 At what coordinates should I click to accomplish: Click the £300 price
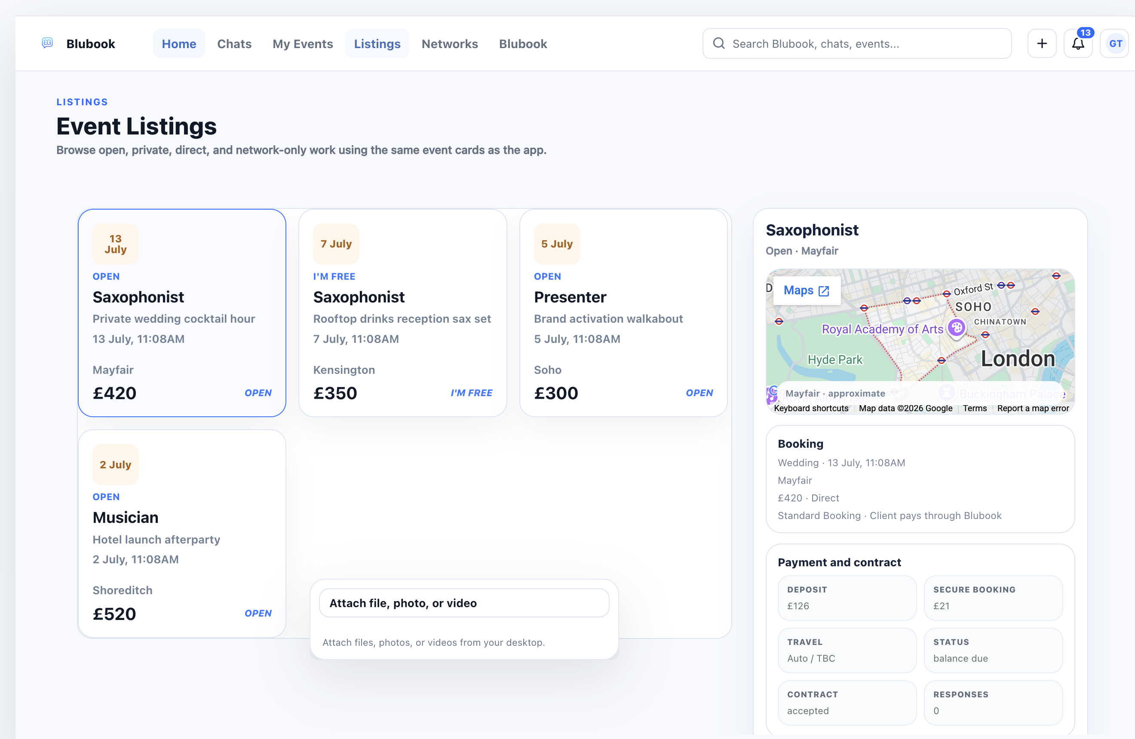555,393
